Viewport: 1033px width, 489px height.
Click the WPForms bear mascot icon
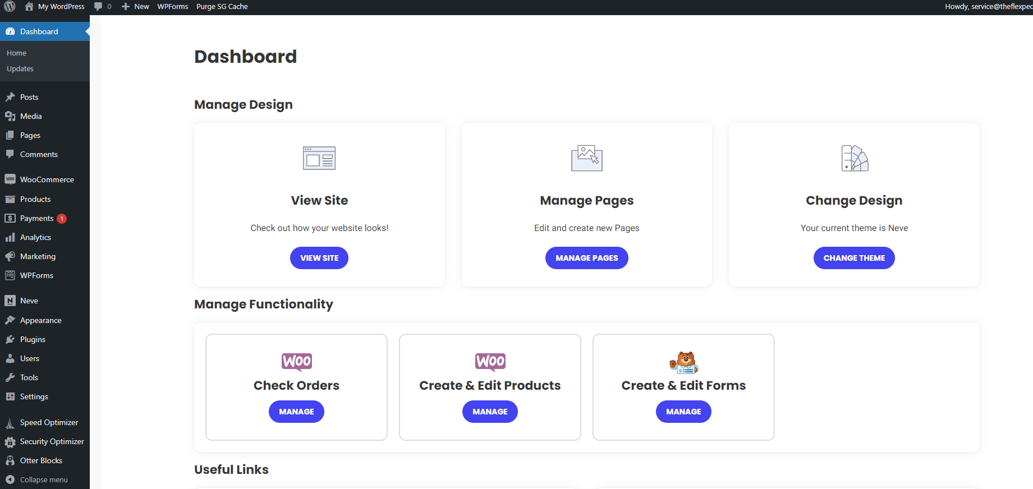(683, 362)
